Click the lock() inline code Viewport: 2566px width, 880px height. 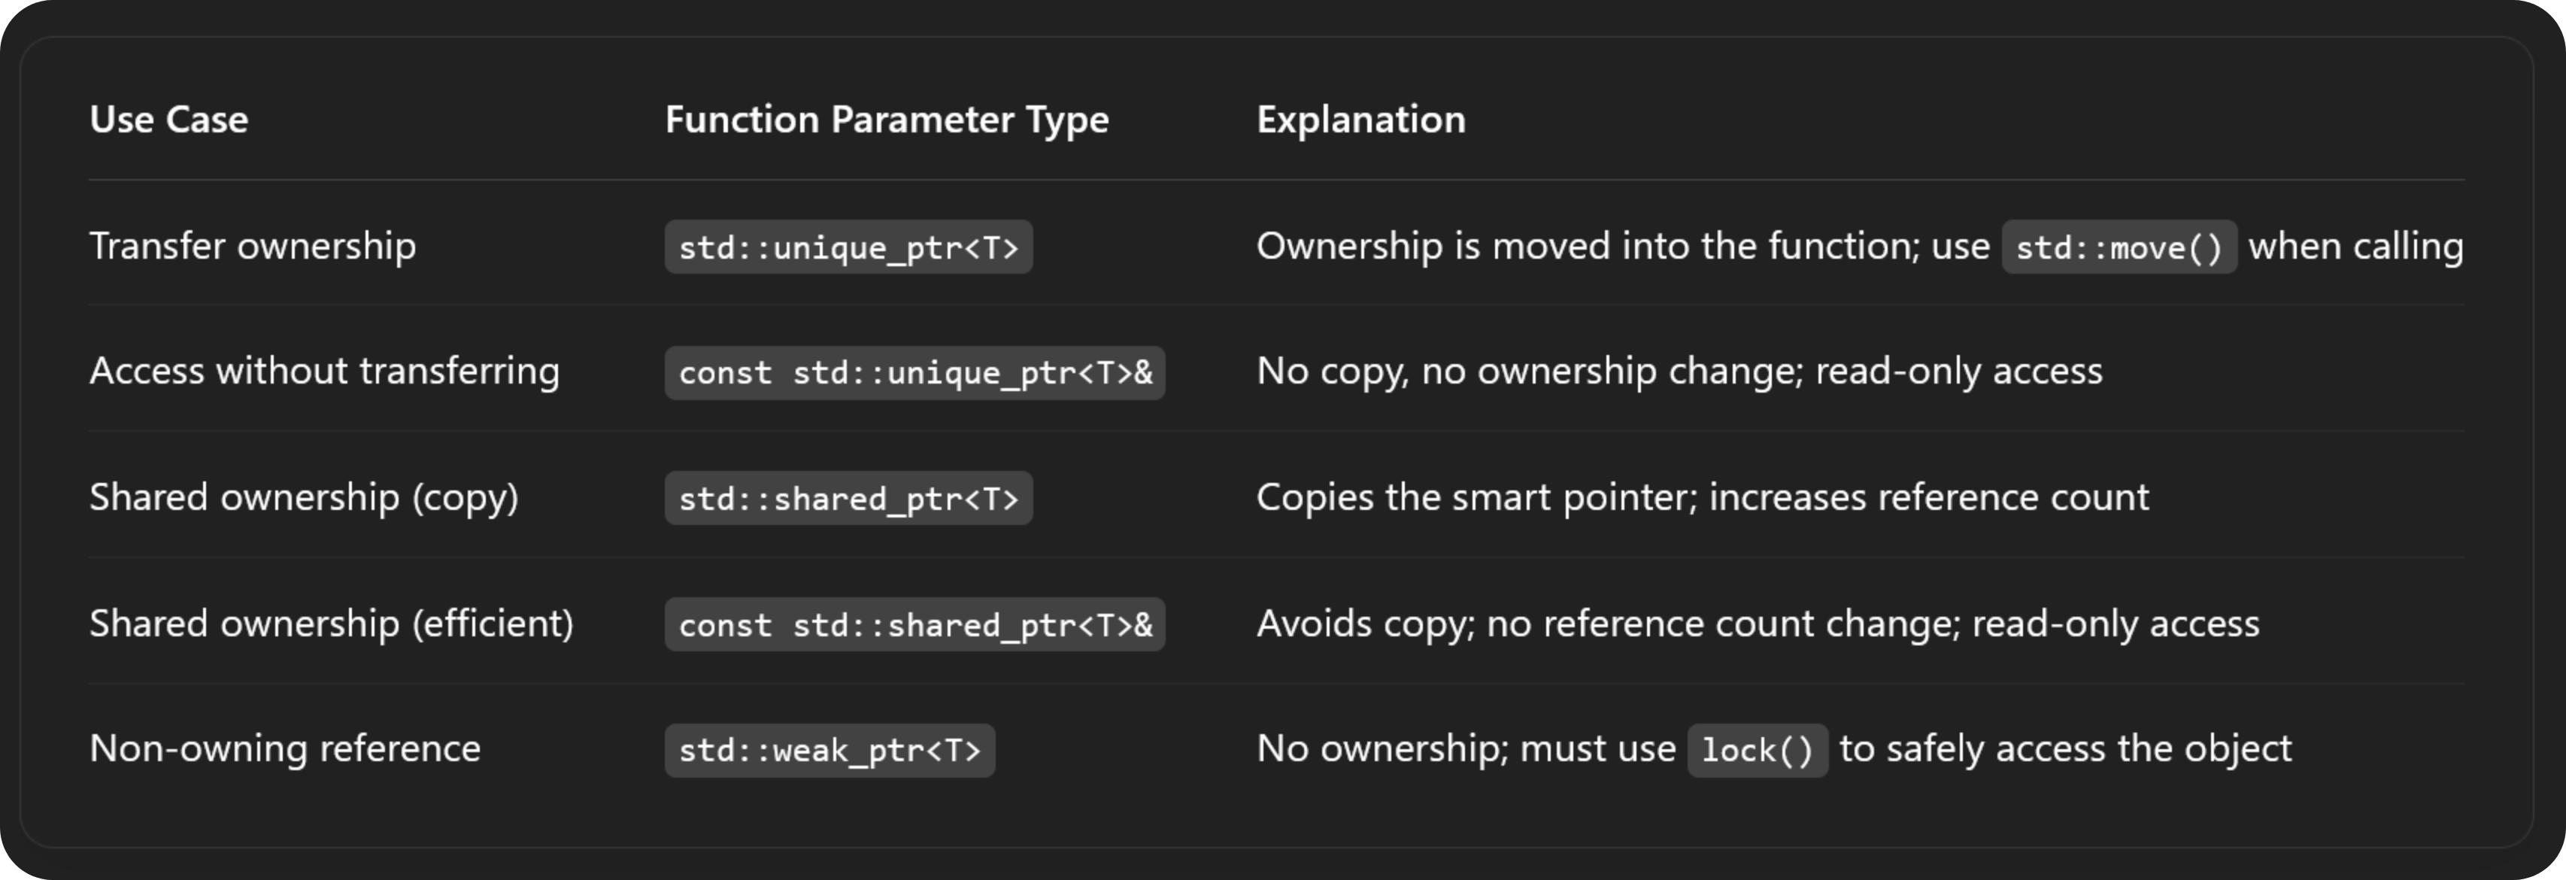(x=1757, y=751)
